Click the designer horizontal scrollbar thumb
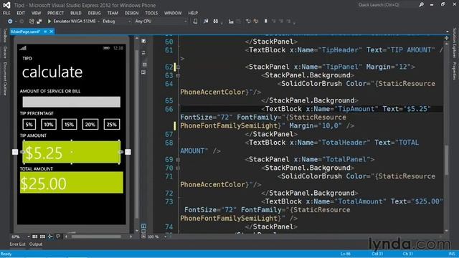 (96, 236)
